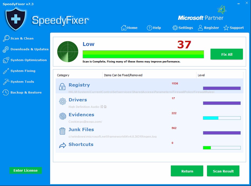Screen dimensions: 251x186
Task: Click the Level column header
Action: (x=201, y=75)
